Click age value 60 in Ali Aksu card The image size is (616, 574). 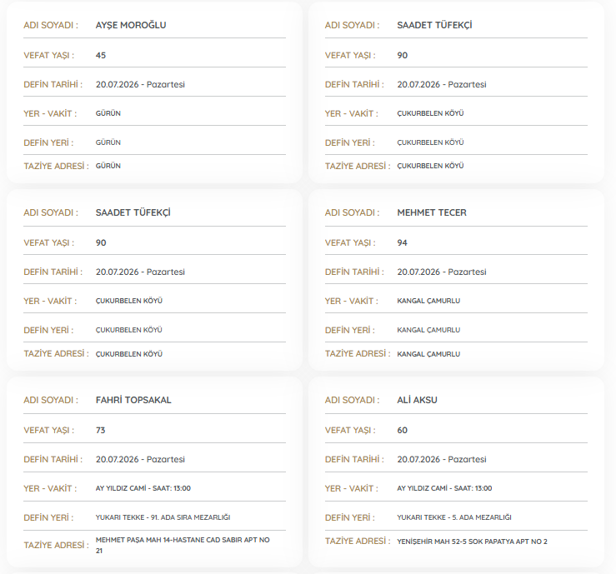403,431
